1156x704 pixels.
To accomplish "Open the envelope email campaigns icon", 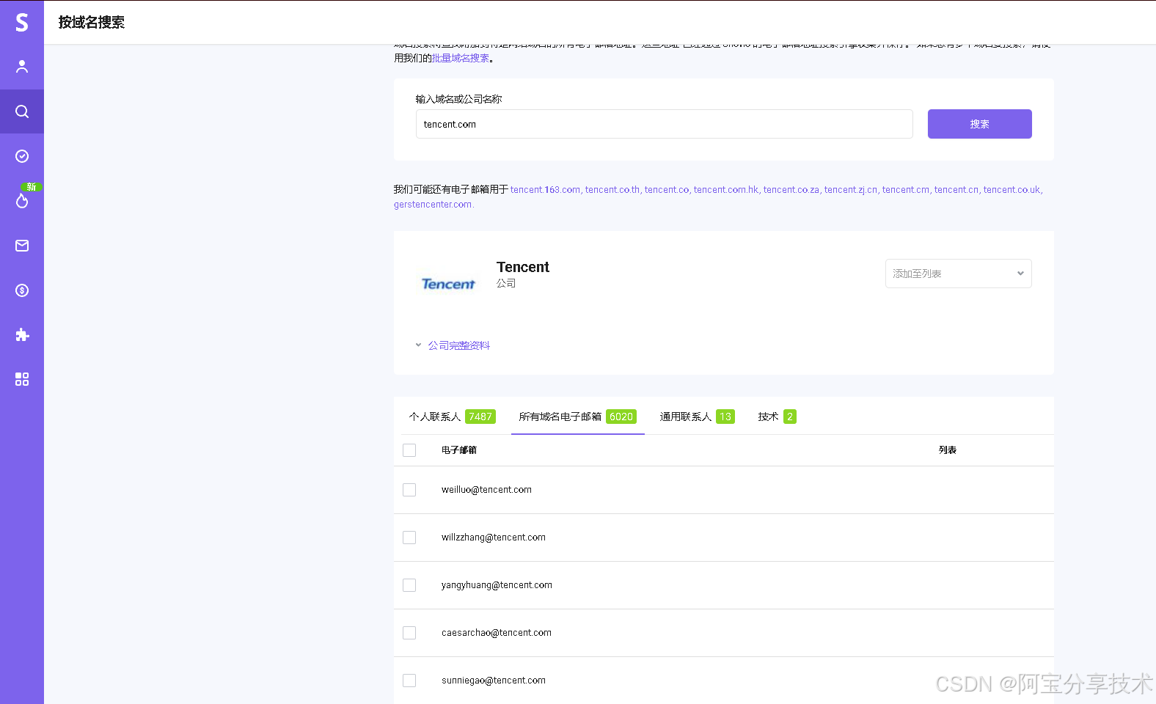I will (22, 246).
